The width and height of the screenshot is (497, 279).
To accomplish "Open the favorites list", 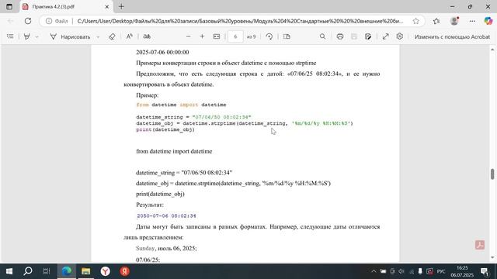I will point(436,21).
